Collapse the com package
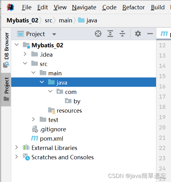The width and height of the screenshot is (171, 182). coord(50,91)
